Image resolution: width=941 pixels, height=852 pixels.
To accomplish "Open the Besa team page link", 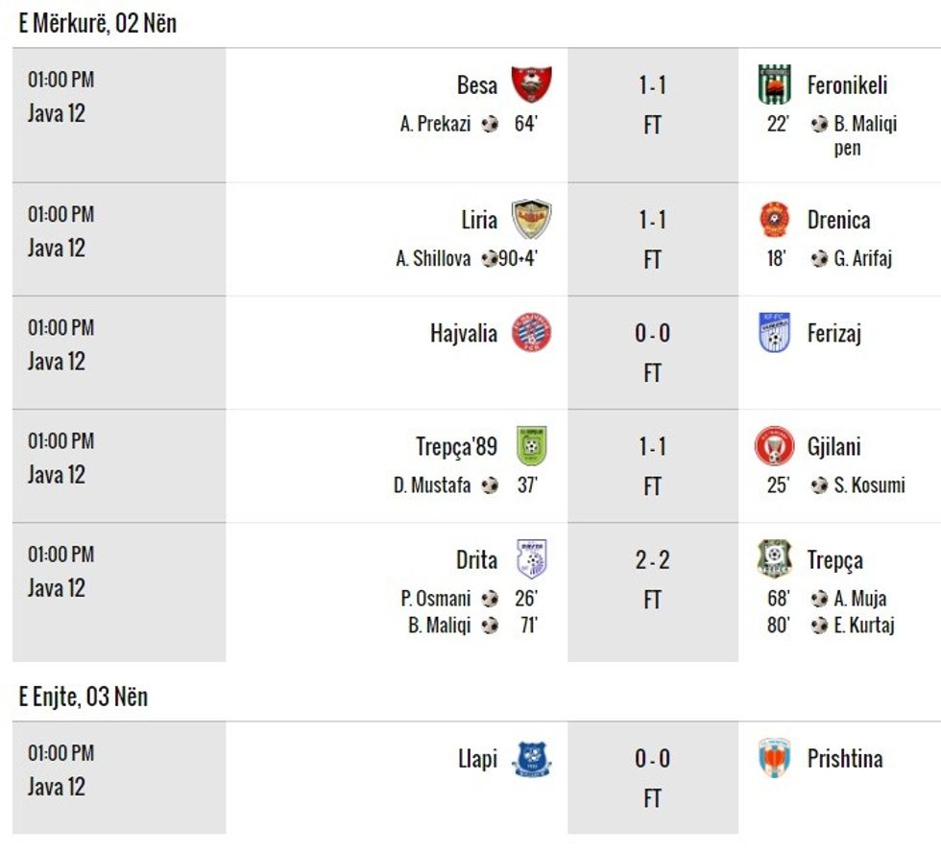I will (477, 85).
